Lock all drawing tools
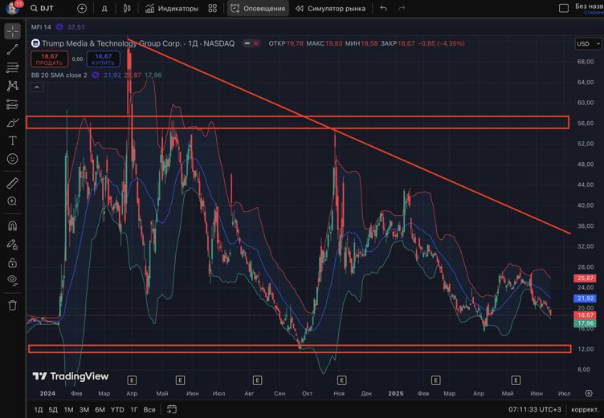Viewport: 604px width, 418px height. coord(12,262)
